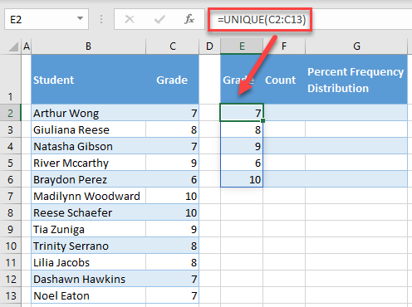Select row 10 header

click(x=10, y=246)
